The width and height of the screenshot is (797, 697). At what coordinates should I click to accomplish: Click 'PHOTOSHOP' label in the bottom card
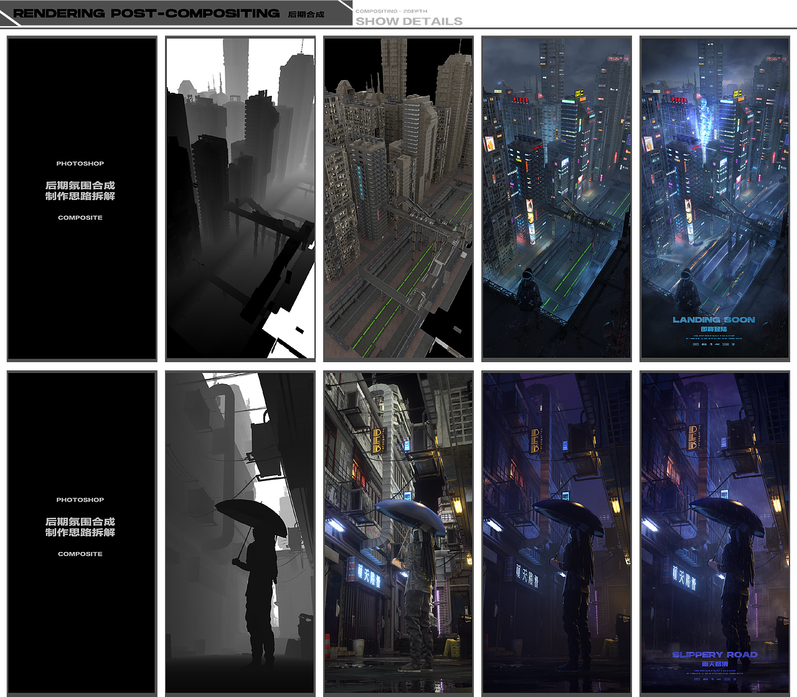(80, 500)
